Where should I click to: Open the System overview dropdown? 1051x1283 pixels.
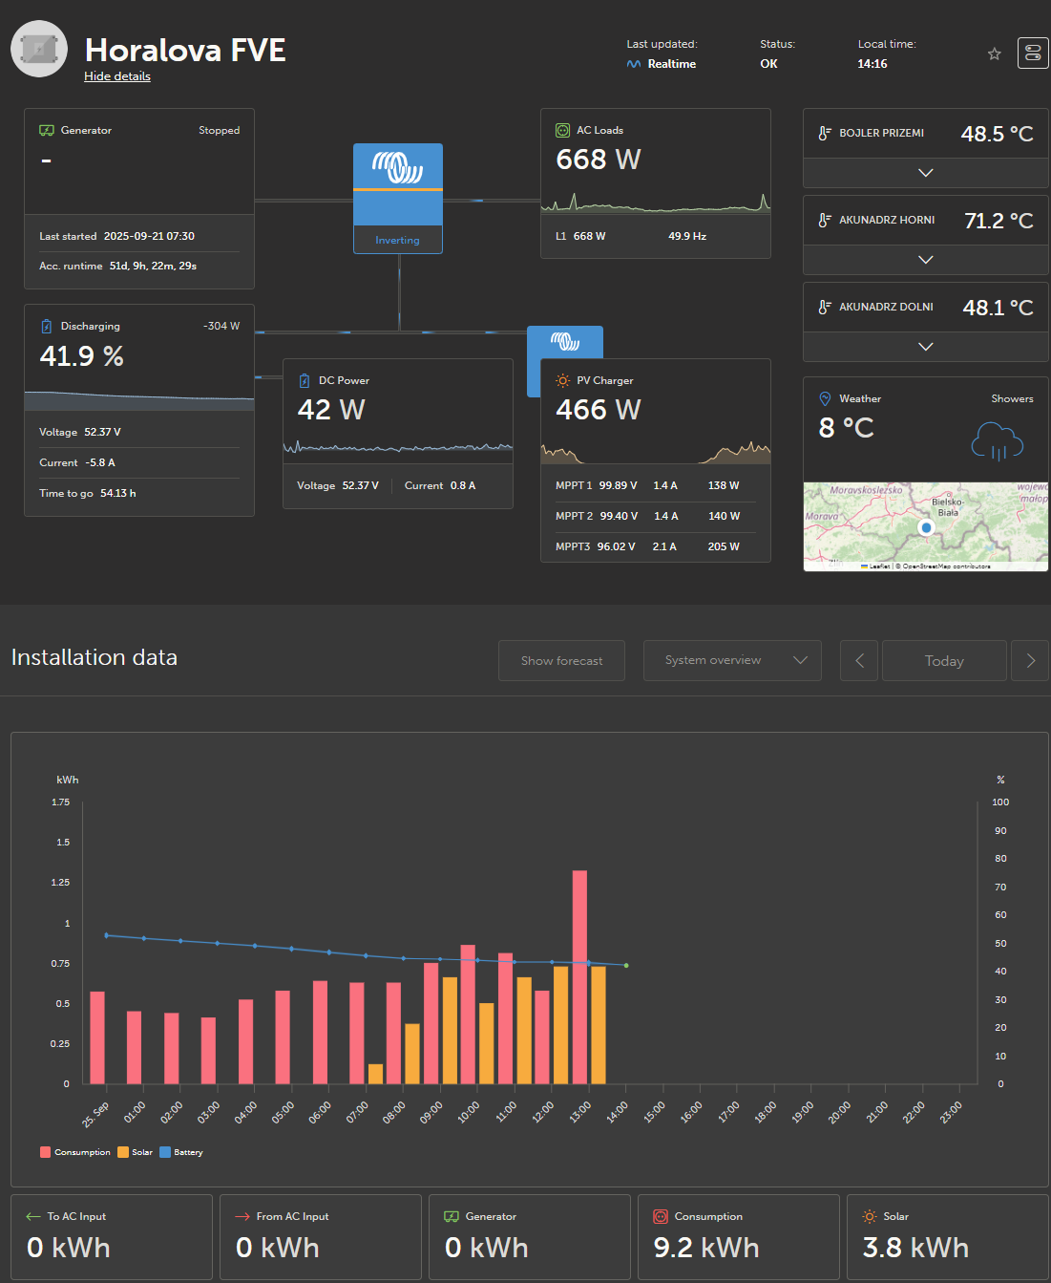point(732,660)
